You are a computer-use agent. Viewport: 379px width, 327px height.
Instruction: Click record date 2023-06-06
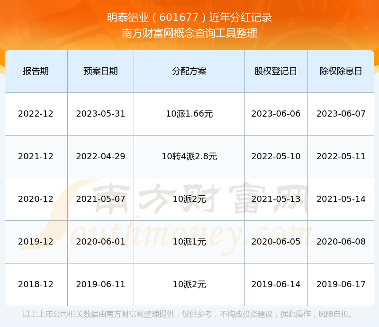click(276, 114)
